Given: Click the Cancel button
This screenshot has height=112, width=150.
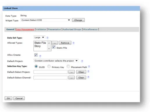Looking at the screenshot, I should [x=19, y=98].
